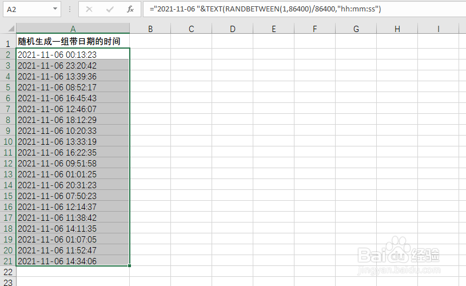Select row 1 header
The image size is (466, 286).
click(x=8, y=41)
